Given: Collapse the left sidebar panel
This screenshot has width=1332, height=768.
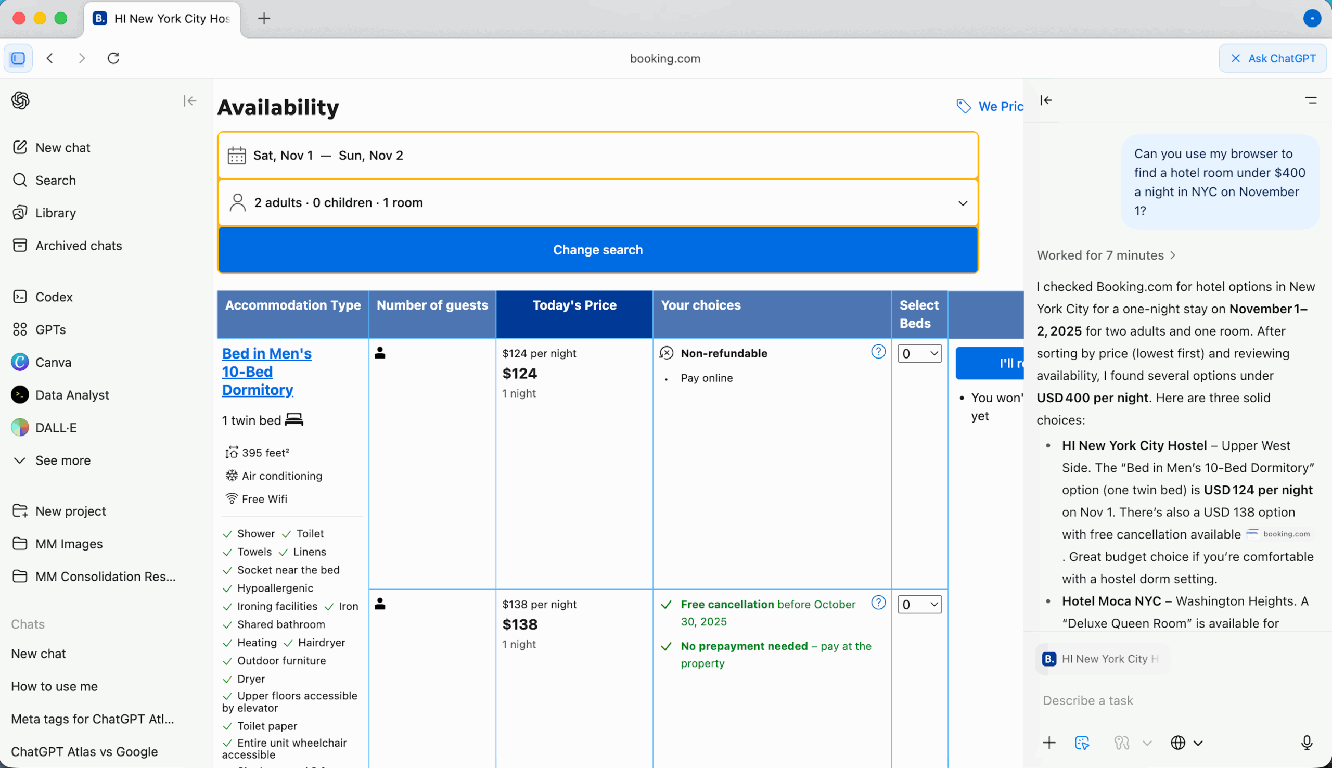Looking at the screenshot, I should (190, 100).
